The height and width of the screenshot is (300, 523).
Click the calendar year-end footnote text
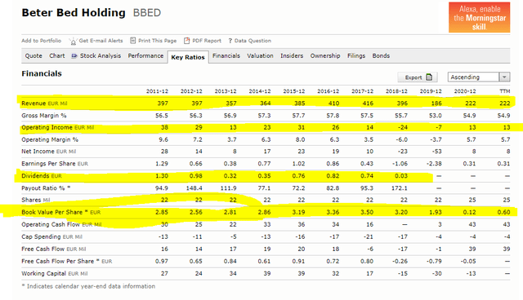coord(88,286)
